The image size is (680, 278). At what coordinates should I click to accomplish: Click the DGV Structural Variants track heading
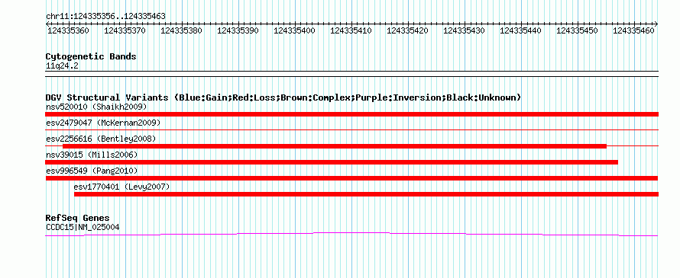point(283,97)
